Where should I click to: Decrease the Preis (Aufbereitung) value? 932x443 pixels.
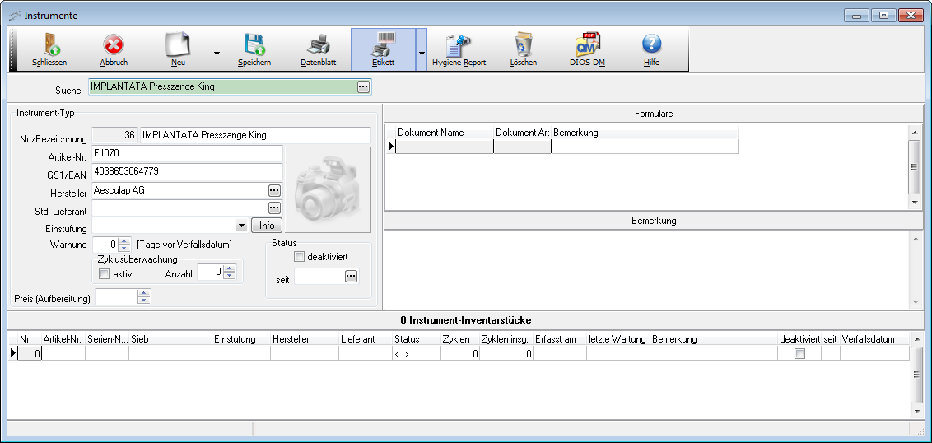tap(144, 301)
